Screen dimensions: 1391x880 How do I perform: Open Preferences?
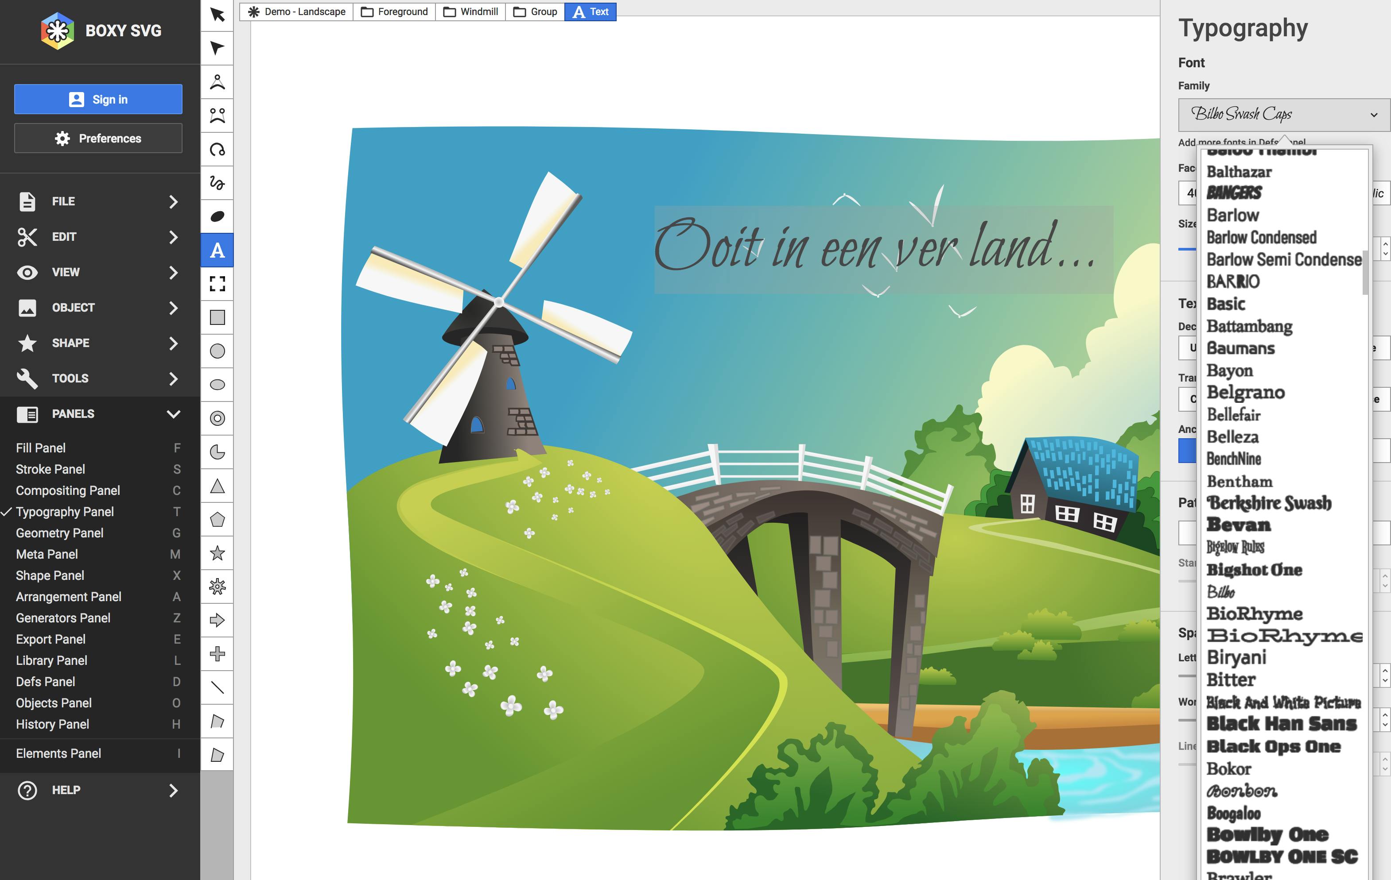98,139
